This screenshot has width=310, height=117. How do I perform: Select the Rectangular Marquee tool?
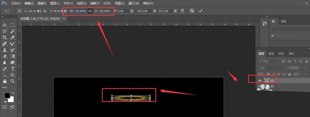tap(13, 25)
